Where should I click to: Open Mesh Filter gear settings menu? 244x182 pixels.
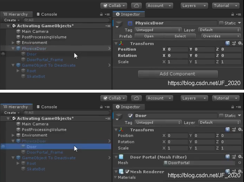[x=240, y=156]
